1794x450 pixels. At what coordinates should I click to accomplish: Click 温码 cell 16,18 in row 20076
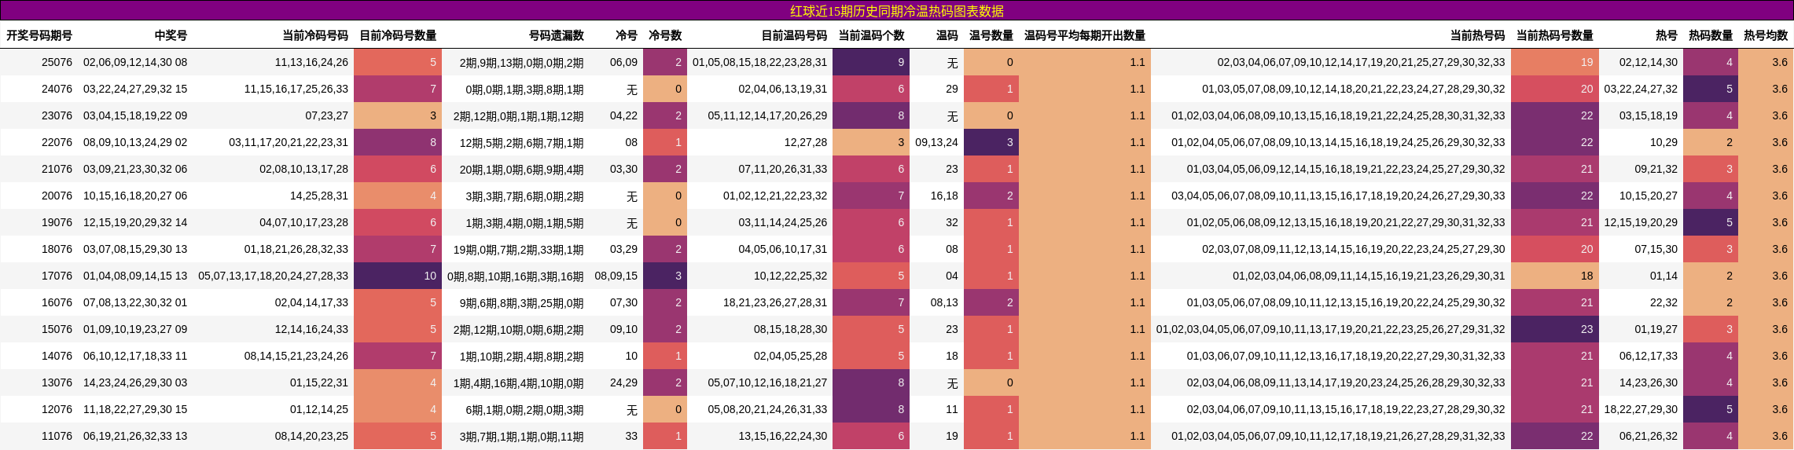[944, 196]
